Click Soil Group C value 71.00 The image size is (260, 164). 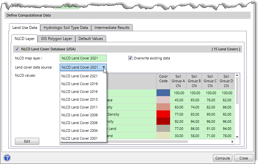pyautogui.click(x=210, y=136)
